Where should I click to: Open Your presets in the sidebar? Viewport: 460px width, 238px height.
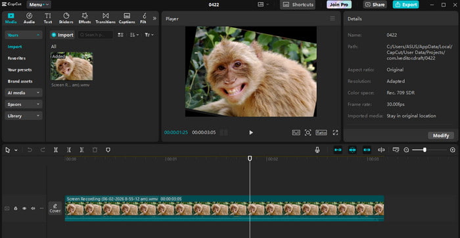(x=20, y=69)
